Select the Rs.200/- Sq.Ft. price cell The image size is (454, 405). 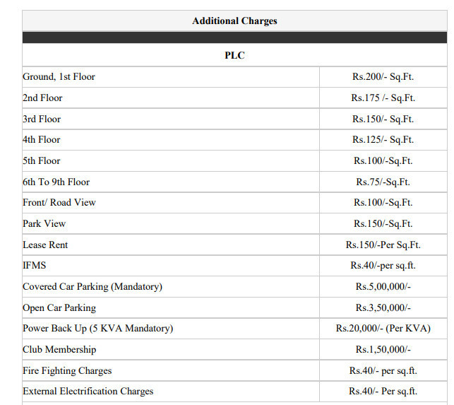(x=383, y=76)
